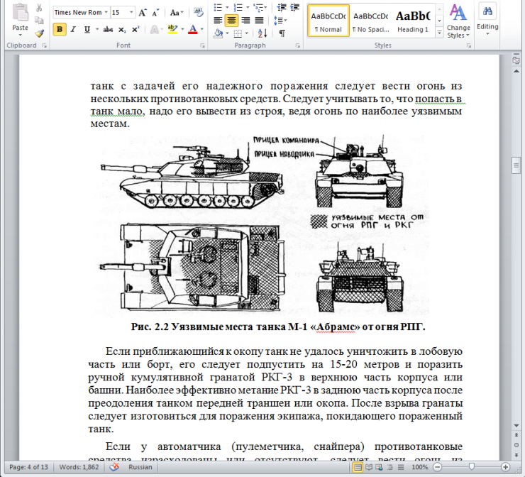The width and height of the screenshot is (525, 477).
Task: Expand the Styles gallery More arrow
Action: tap(439, 33)
